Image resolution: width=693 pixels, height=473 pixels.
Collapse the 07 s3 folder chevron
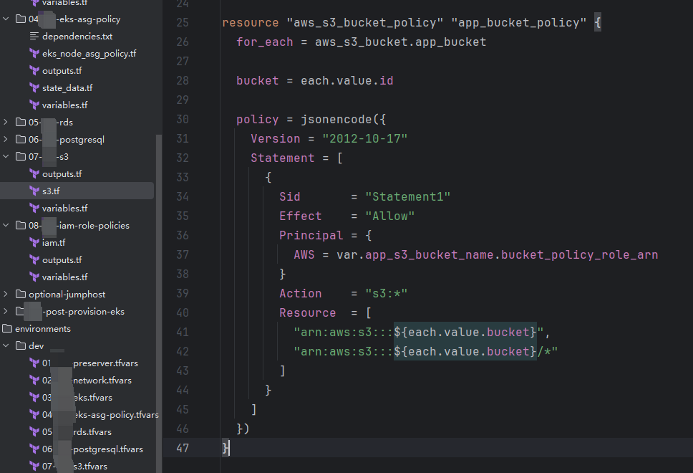coord(6,157)
